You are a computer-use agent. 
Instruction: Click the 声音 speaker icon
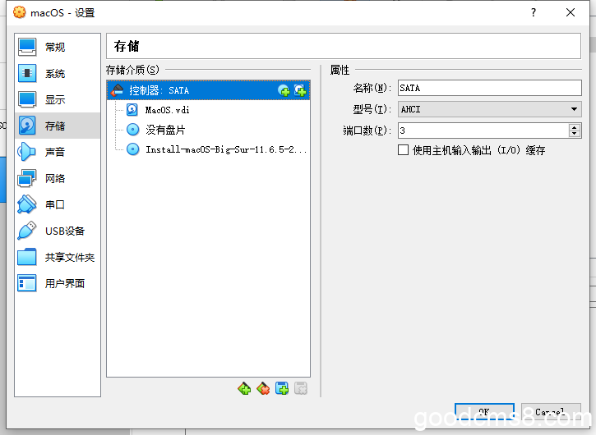pyautogui.click(x=27, y=152)
